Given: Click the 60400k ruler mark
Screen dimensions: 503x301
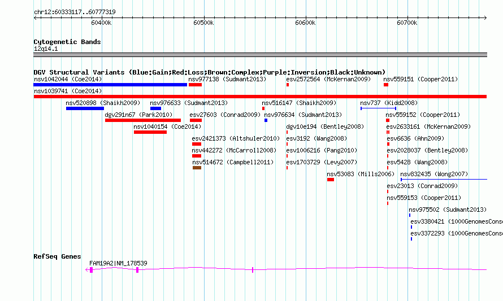Looking at the screenshot, I should pyautogui.click(x=101, y=23).
